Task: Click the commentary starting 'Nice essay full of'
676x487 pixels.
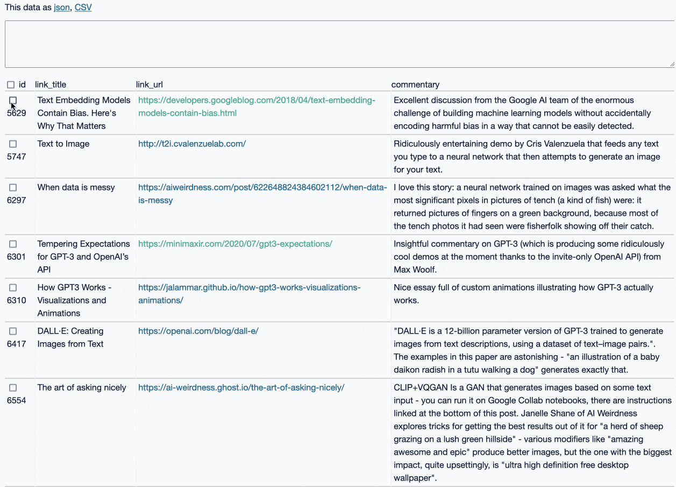Action: point(523,294)
